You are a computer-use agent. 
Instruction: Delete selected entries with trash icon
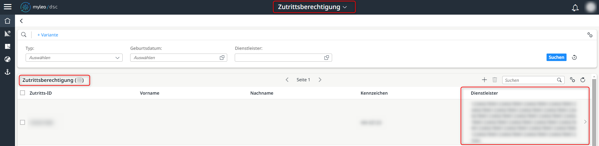tap(495, 80)
